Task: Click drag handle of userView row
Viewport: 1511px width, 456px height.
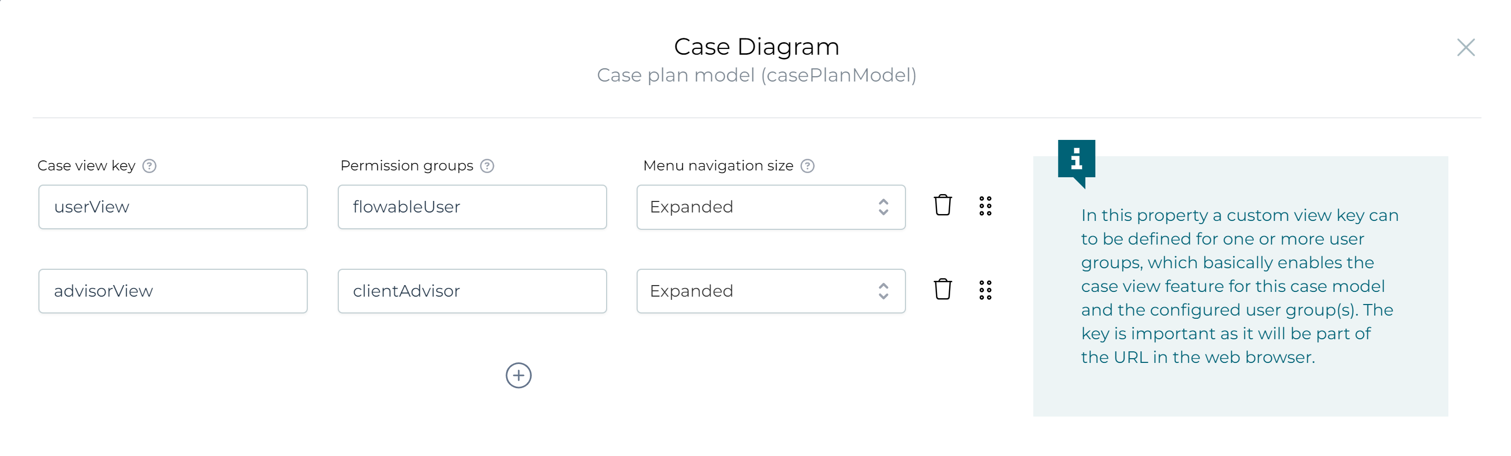Action: click(985, 206)
